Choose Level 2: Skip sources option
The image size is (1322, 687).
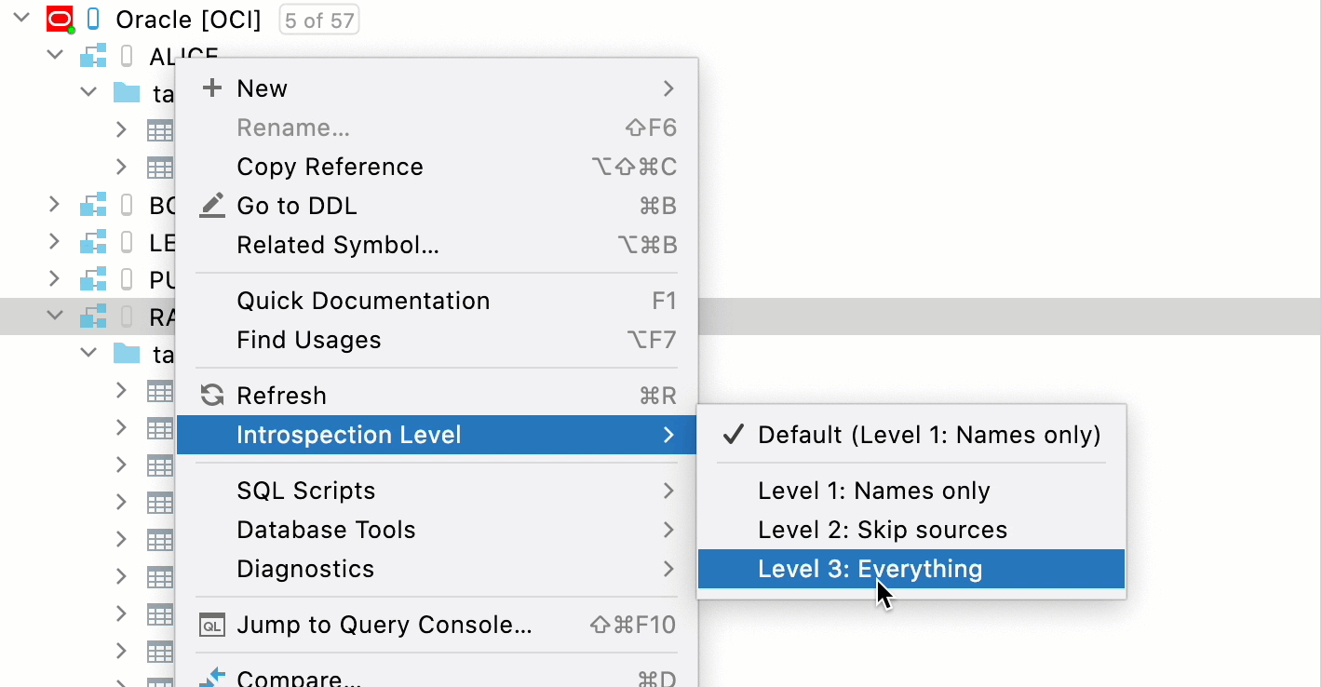(x=882, y=530)
